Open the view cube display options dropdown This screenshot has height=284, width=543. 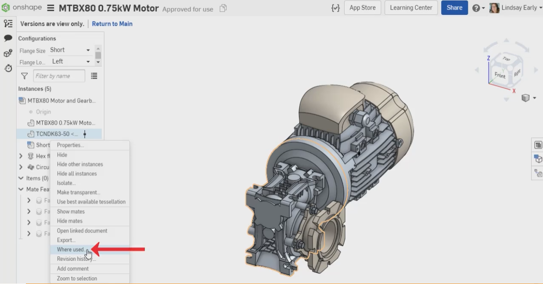529,98
